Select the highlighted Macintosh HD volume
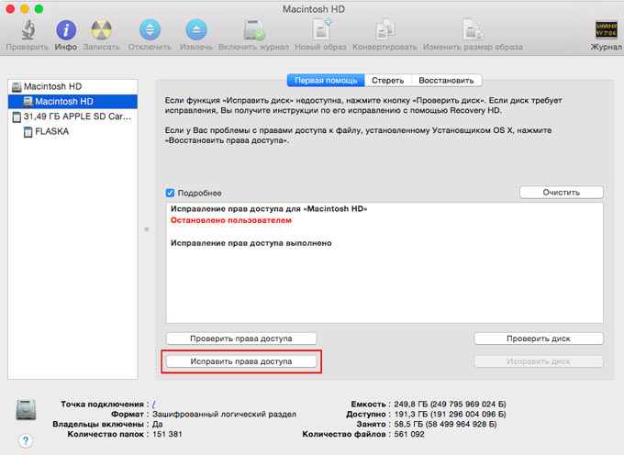Image resolution: width=624 pixels, height=455 pixels. click(x=72, y=102)
